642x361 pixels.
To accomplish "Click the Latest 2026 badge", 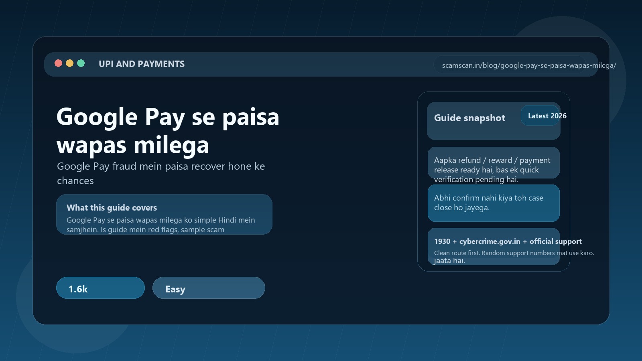I will pos(540,116).
